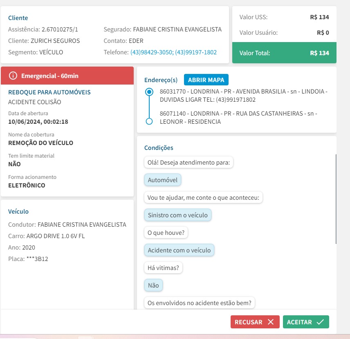350x339 pixels.
Task: Click the Sinistro com o veículo chip
Action: (177, 215)
